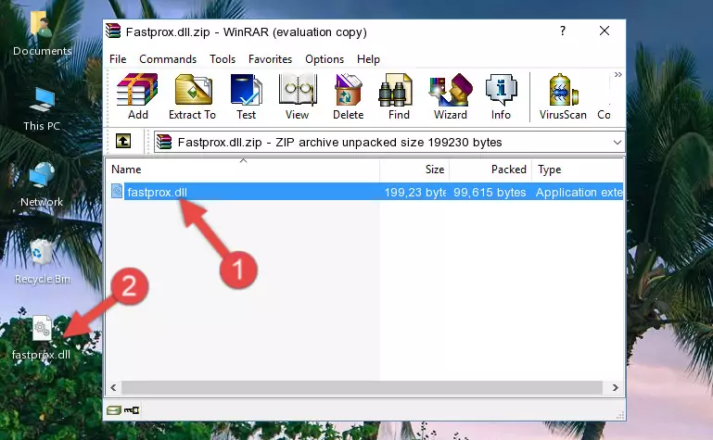Screen dimensions: 713x440
Task: Select the Network desktop icon
Action: tap(42, 184)
